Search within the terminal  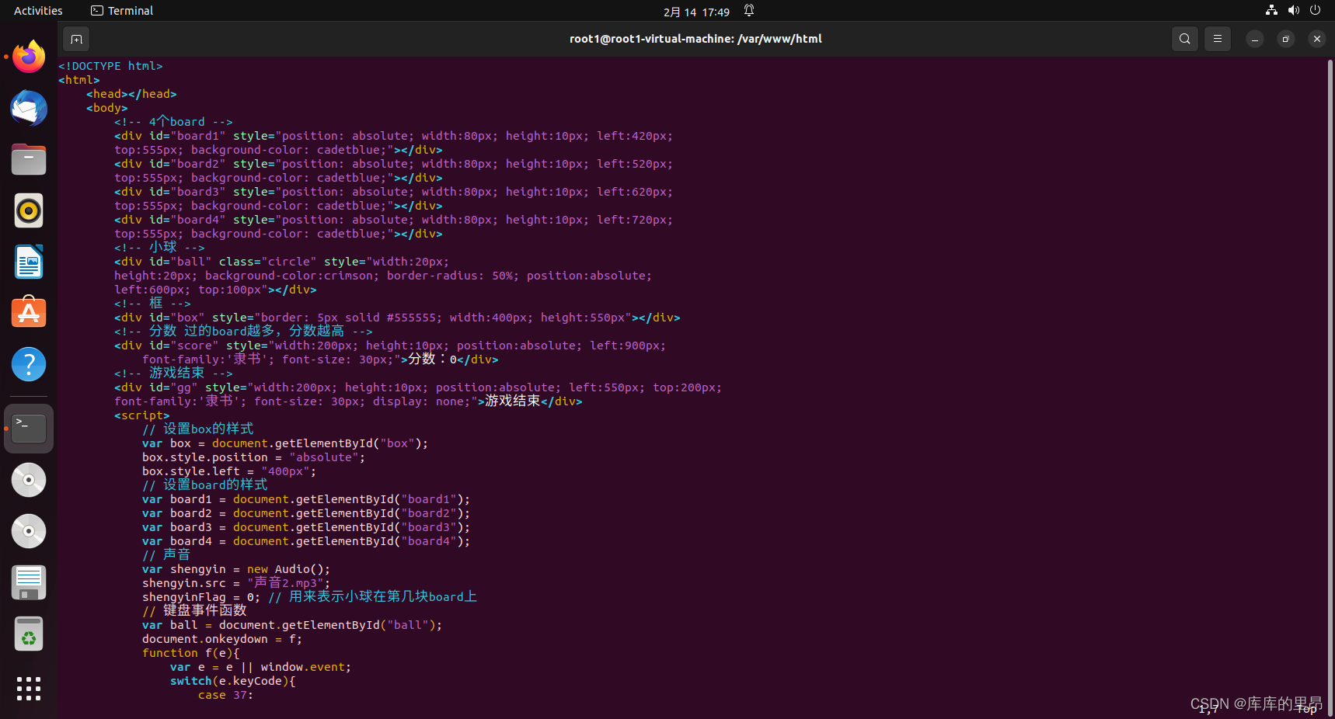[x=1184, y=39]
